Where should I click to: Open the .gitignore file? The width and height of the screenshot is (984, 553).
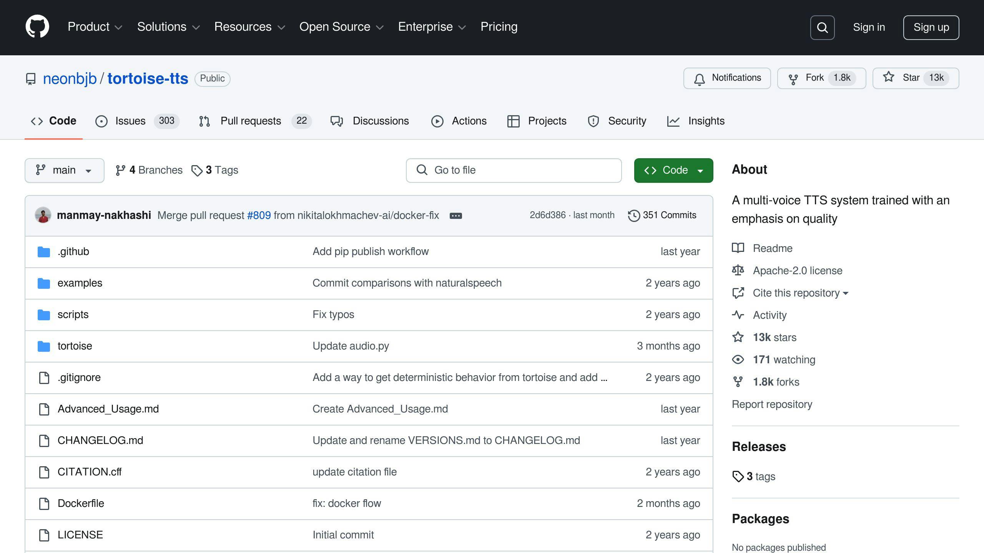(x=79, y=377)
